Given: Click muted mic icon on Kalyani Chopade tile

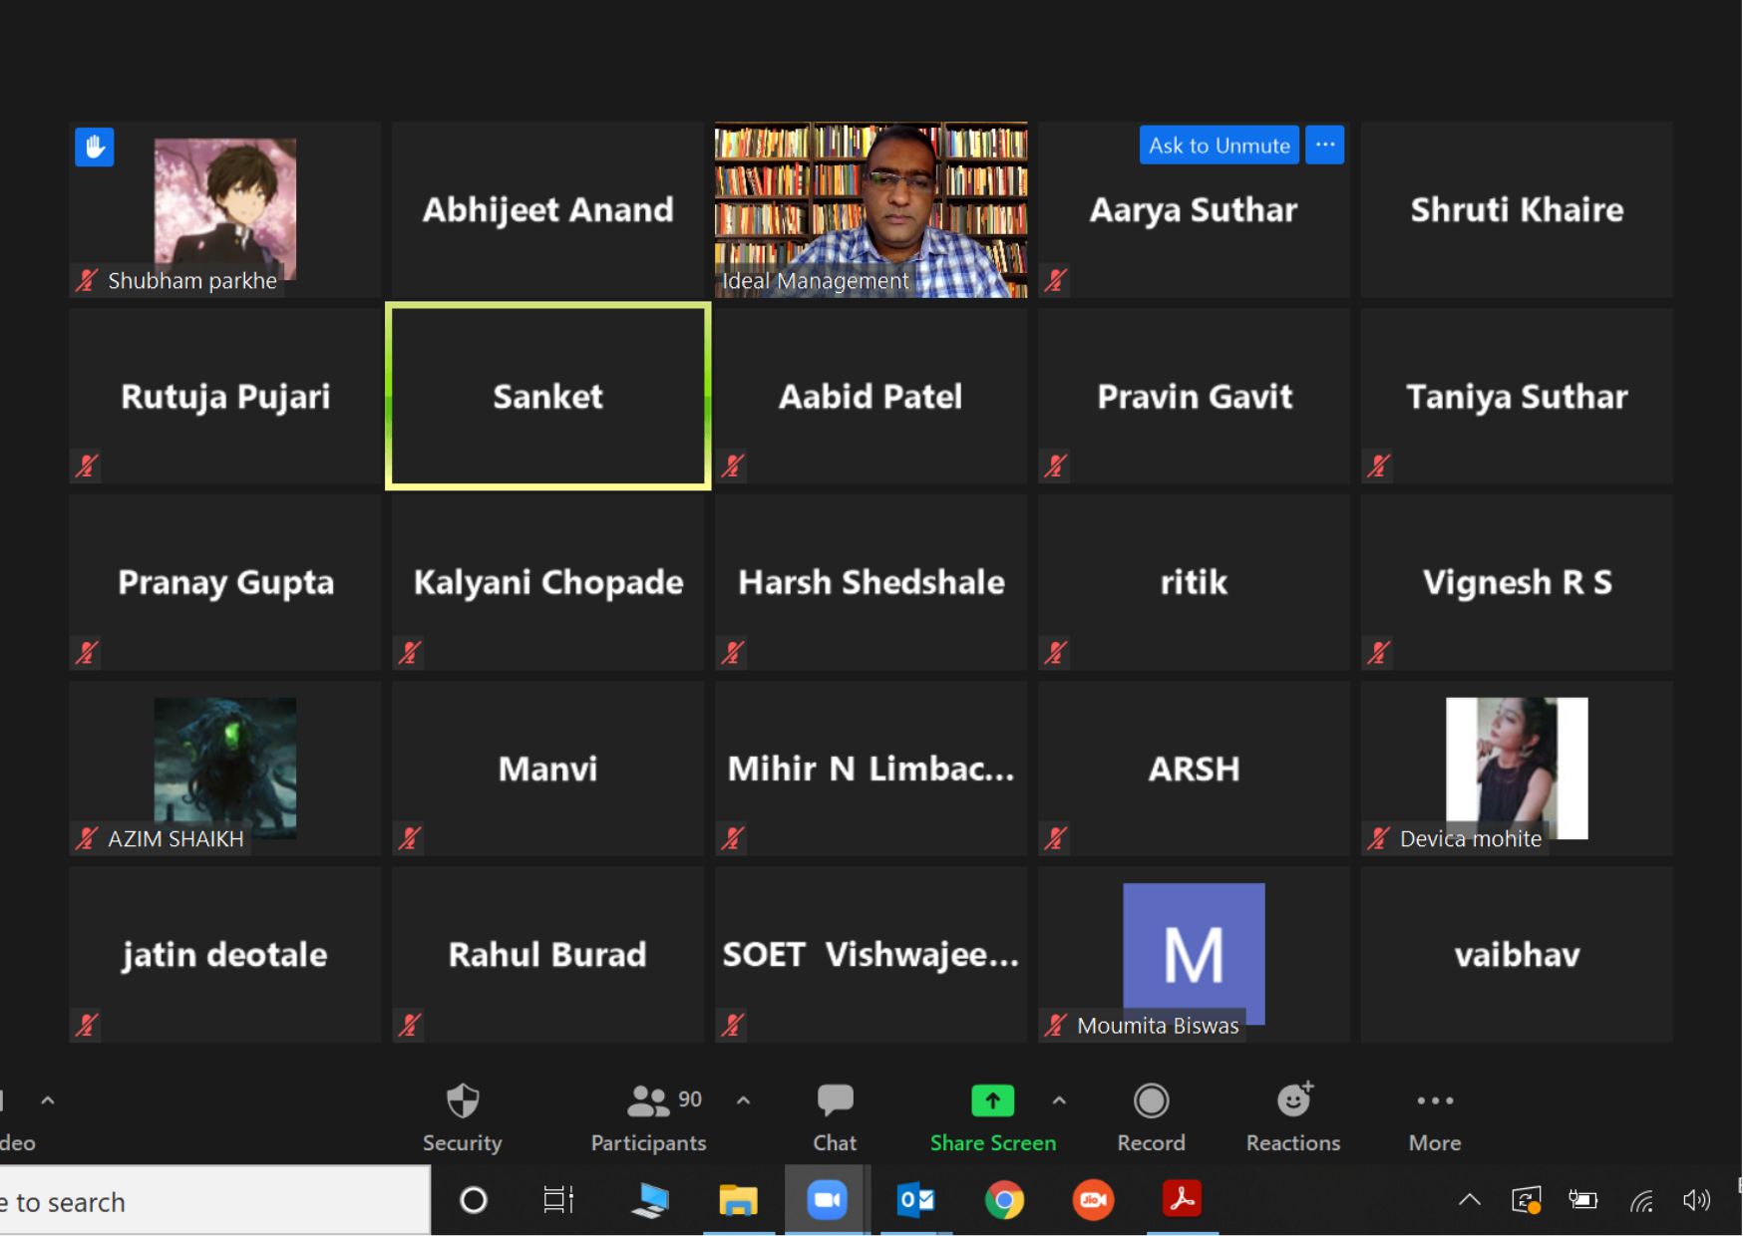Looking at the screenshot, I should click(x=410, y=653).
